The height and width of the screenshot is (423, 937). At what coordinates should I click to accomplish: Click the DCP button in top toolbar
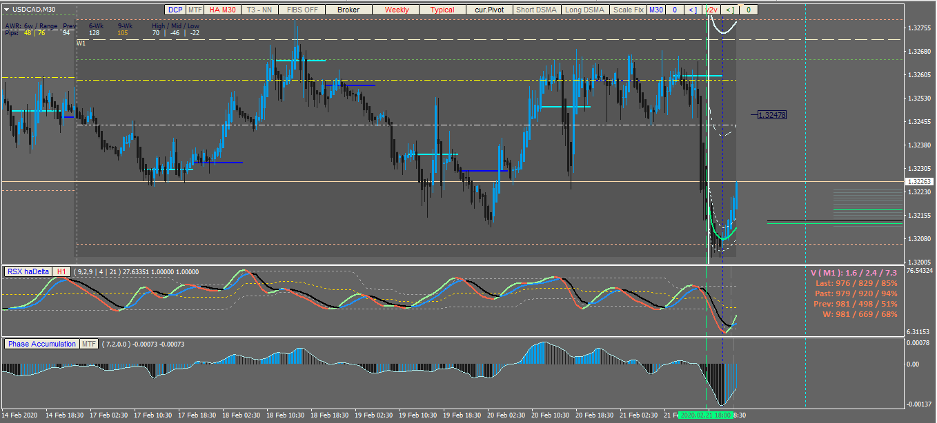175,10
